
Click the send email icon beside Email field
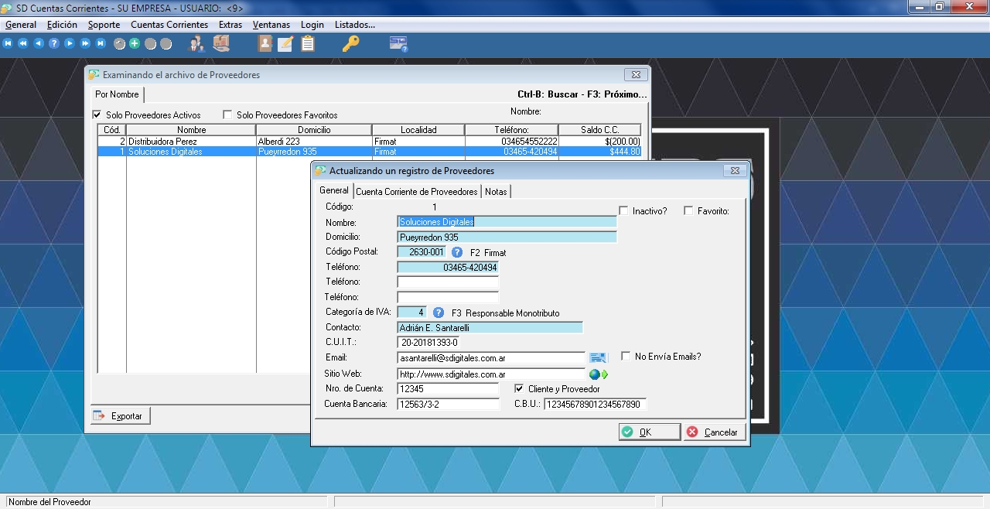coord(597,357)
